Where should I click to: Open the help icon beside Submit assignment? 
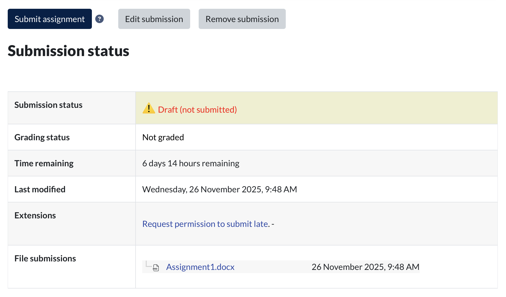99,19
